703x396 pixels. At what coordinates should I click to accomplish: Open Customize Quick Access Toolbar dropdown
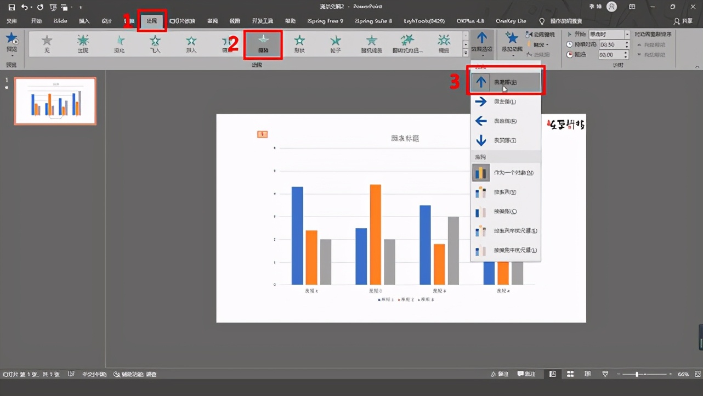[80, 8]
